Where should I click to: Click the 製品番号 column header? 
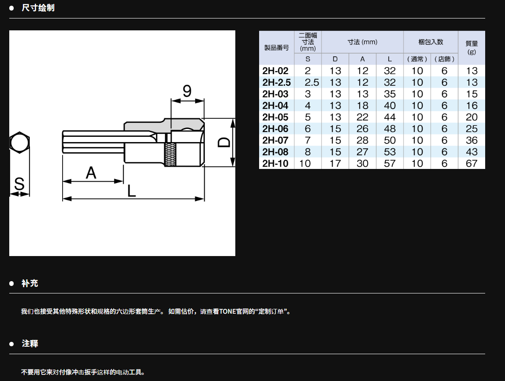point(276,48)
